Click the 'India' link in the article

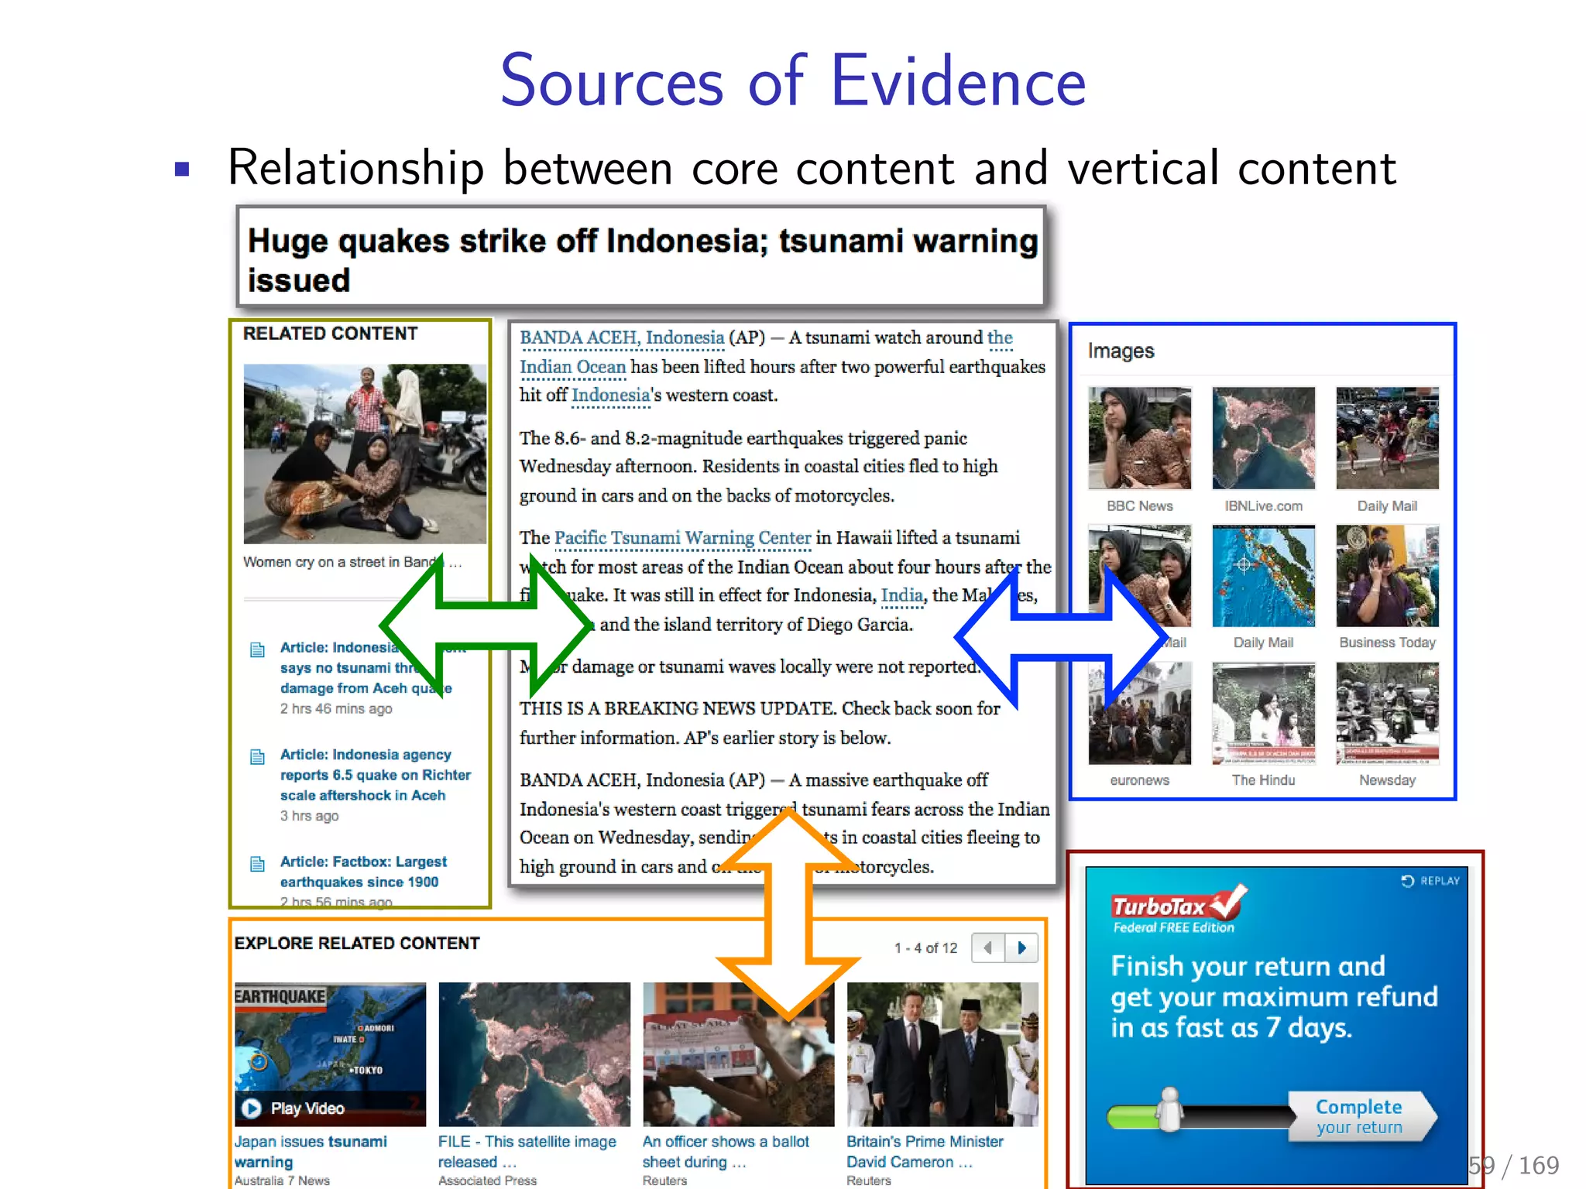(902, 595)
